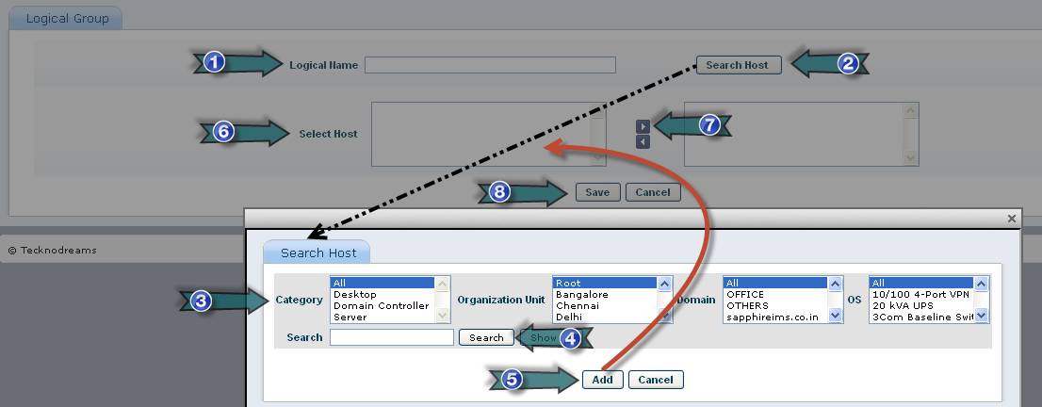Click Add in the Search Host dialog

[x=602, y=380]
